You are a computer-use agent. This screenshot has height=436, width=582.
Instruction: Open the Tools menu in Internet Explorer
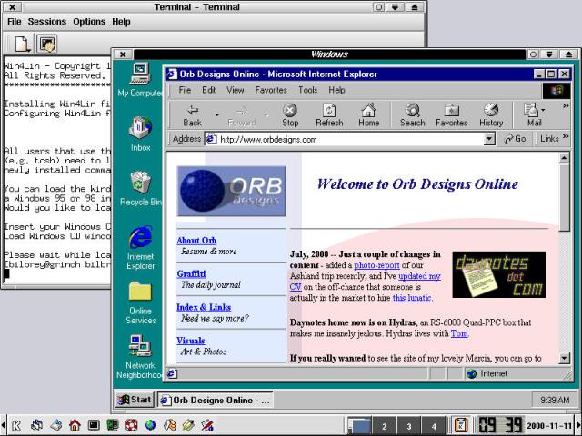click(x=307, y=90)
